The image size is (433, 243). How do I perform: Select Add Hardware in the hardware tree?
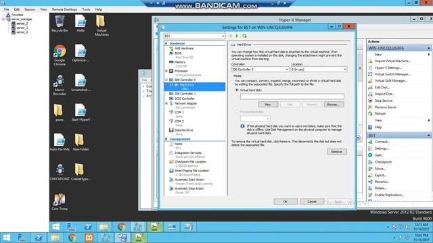coord(184,48)
